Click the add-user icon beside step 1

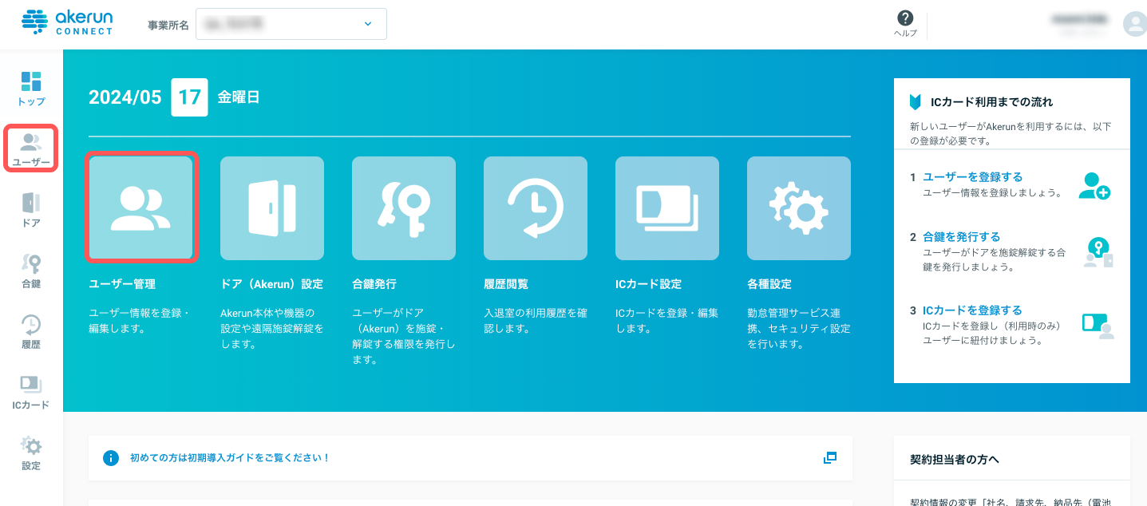point(1094,186)
